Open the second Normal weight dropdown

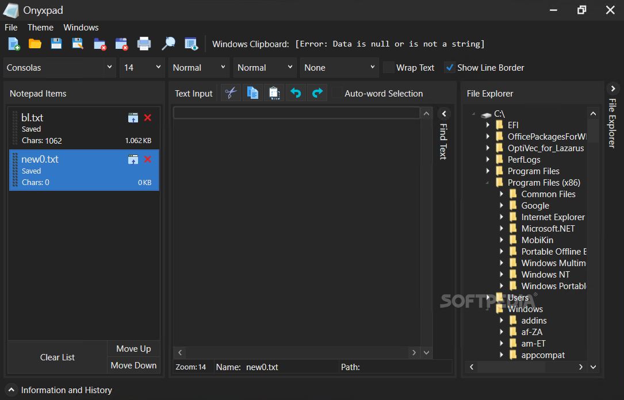[265, 68]
